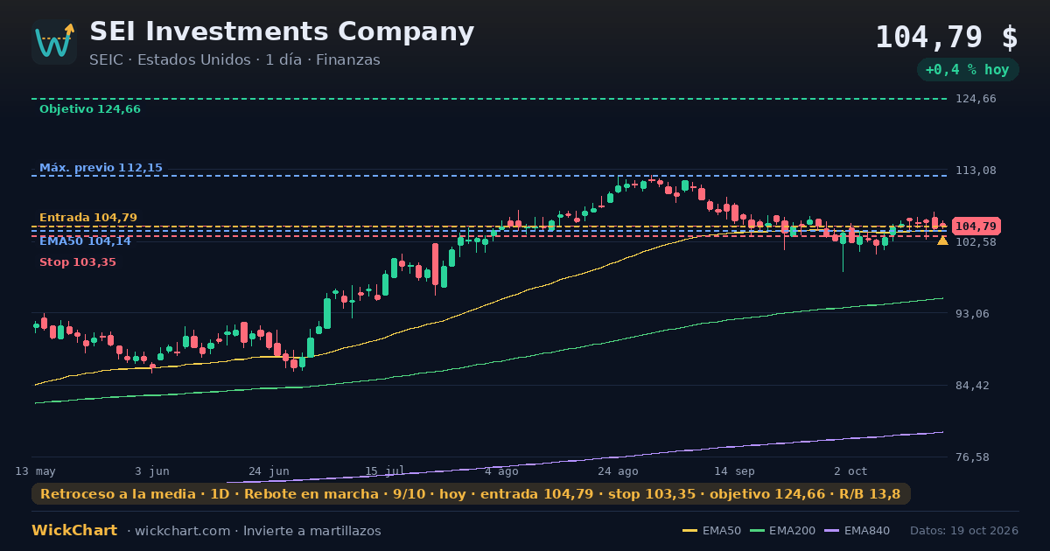
Task: Click the 24 ago date label
Action: (618, 471)
